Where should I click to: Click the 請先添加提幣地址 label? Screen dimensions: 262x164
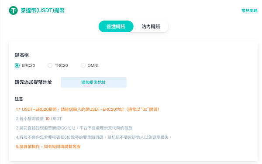pyautogui.click(x=34, y=82)
